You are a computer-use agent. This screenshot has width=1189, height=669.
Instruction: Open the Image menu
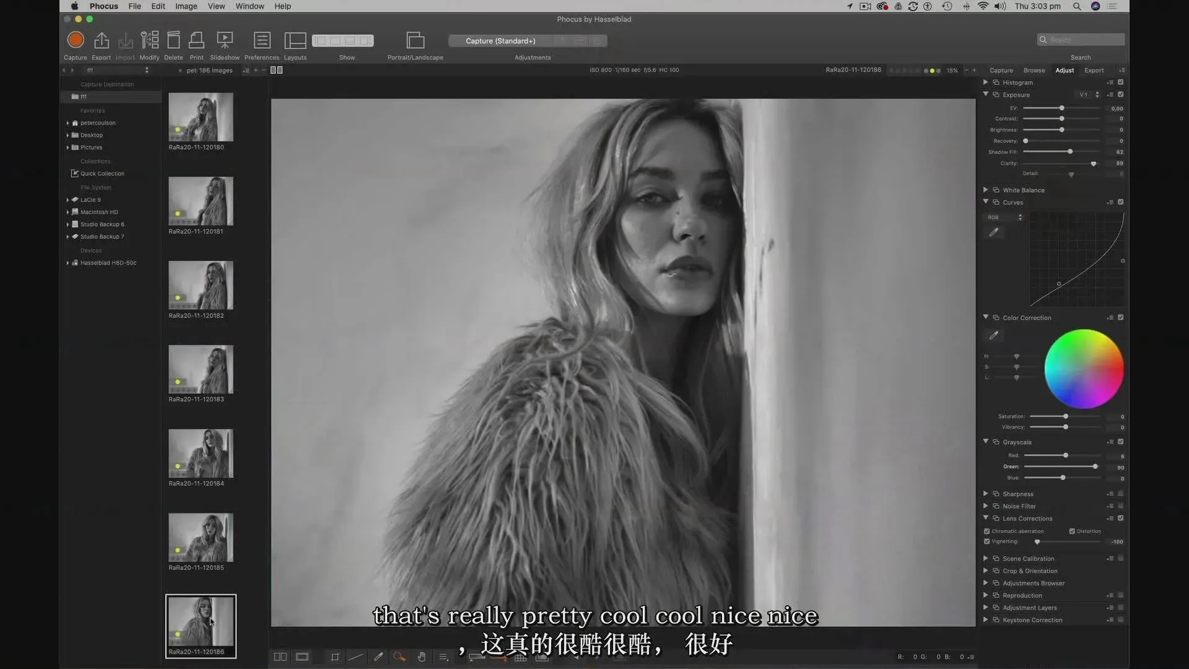click(x=186, y=6)
